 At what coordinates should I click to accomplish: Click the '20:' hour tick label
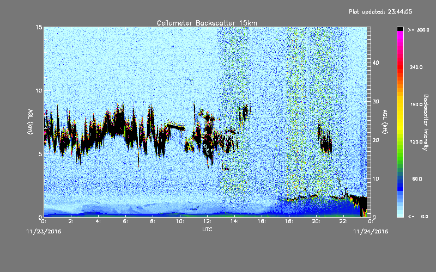[316, 221]
